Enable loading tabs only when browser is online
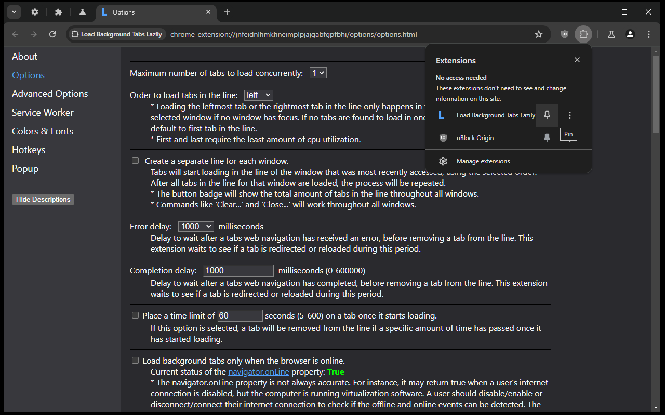 (135, 360)
